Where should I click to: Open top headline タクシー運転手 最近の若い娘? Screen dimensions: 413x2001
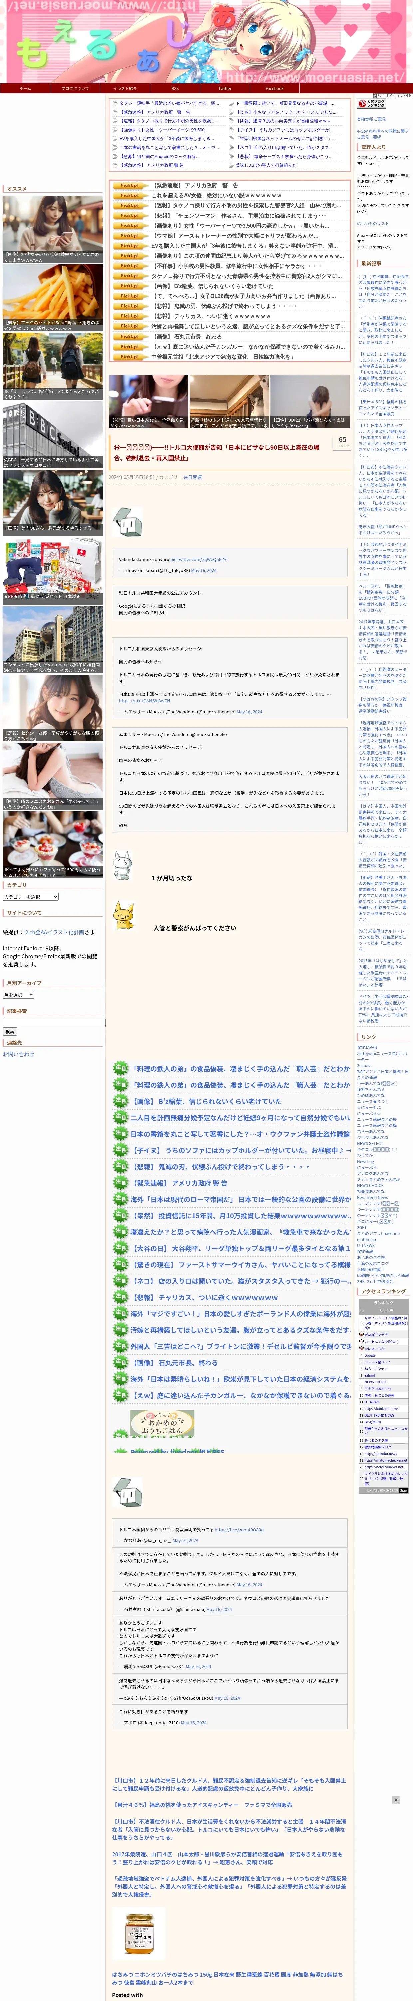[169, 103]
